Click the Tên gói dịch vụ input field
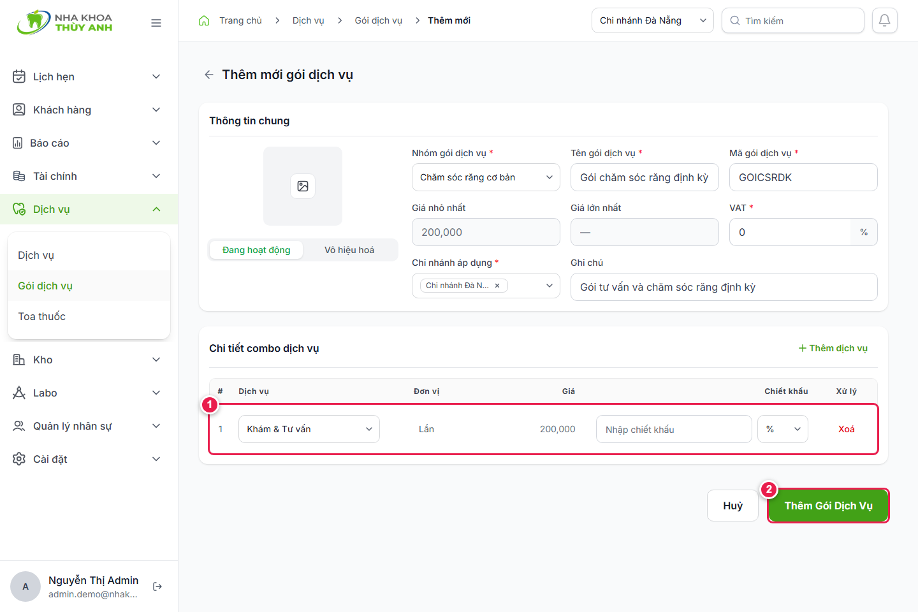Screen dimensions: 918x612 point(645,177)
